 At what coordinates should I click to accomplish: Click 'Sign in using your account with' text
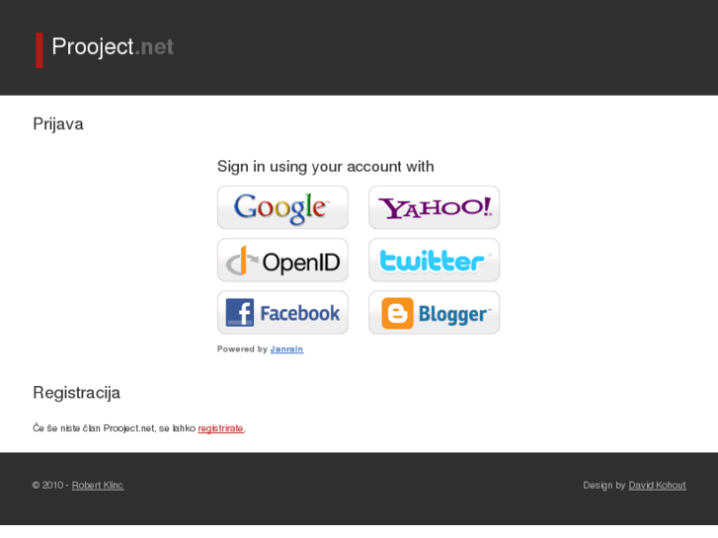[x=326, y=167]
